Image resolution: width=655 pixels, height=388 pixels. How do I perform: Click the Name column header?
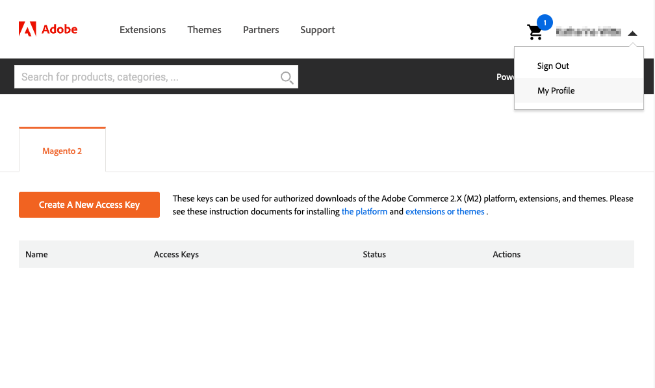[36, 254]
